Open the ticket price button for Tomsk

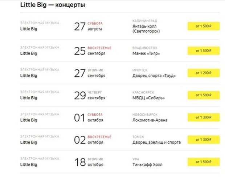click(204, 140)
